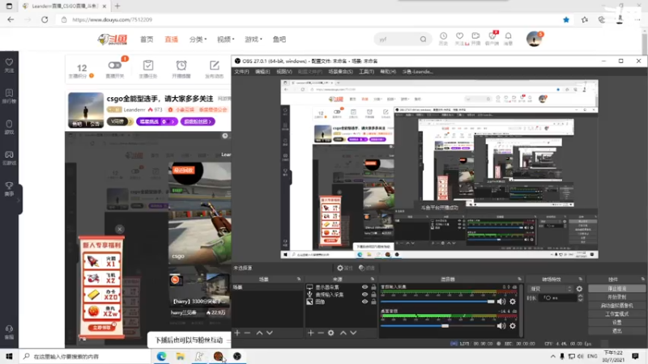Toggle lock on 图像 source
Viewport: 648px width, 364px height.
point(373,302)
